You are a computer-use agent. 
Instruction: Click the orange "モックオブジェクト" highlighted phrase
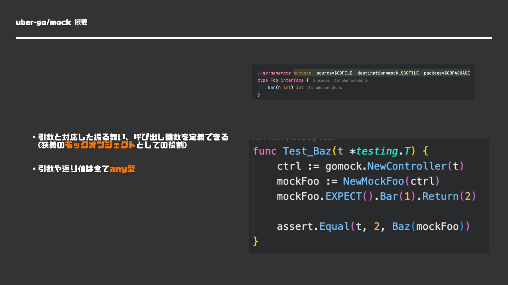tap(100, 145)
